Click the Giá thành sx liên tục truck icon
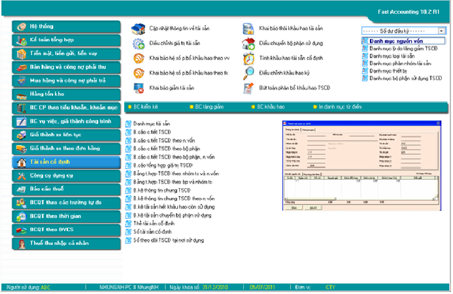The image size is (453, 294). pyautogui.click(x=22, y=135)
